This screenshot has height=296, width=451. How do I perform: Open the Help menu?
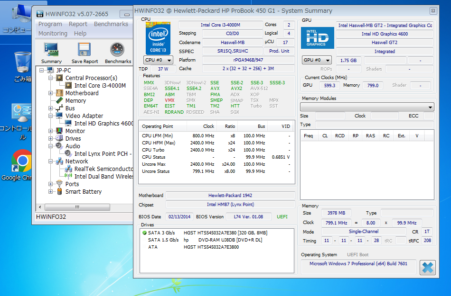click(x=80, y=34)
